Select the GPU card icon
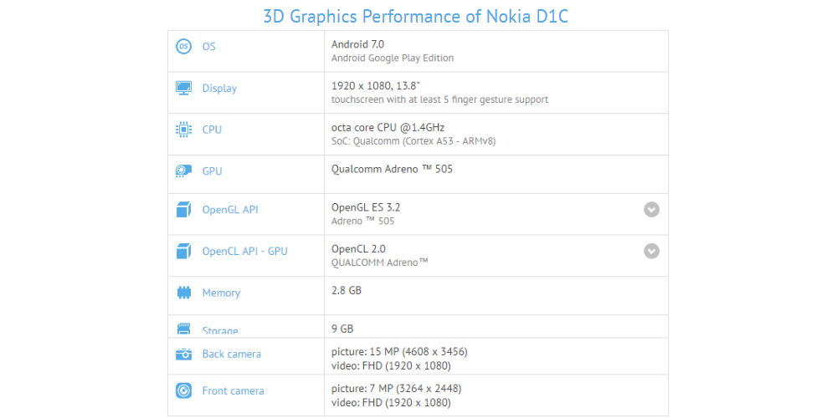The image size is (837, 418). pyautogui.click(x=183, y=171)
